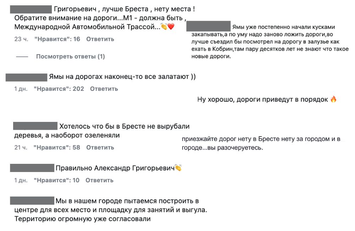Click the '1 дн.' timestamp under the potholes comment
This screenshot has width=355, height=231.
[x=21, y=88]
